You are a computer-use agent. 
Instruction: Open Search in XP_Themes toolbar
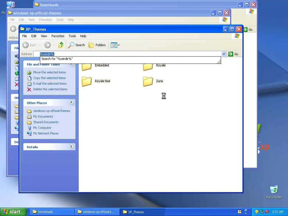[x=76, y=45]
